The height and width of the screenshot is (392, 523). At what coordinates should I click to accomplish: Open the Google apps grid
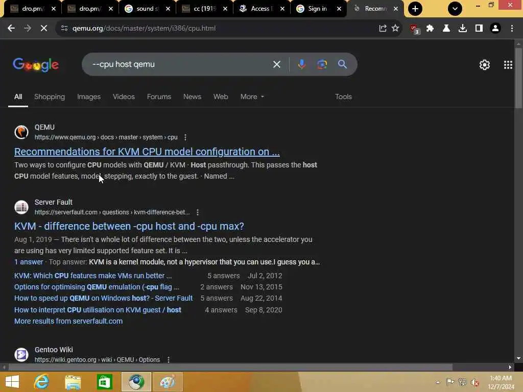(508, 65)
